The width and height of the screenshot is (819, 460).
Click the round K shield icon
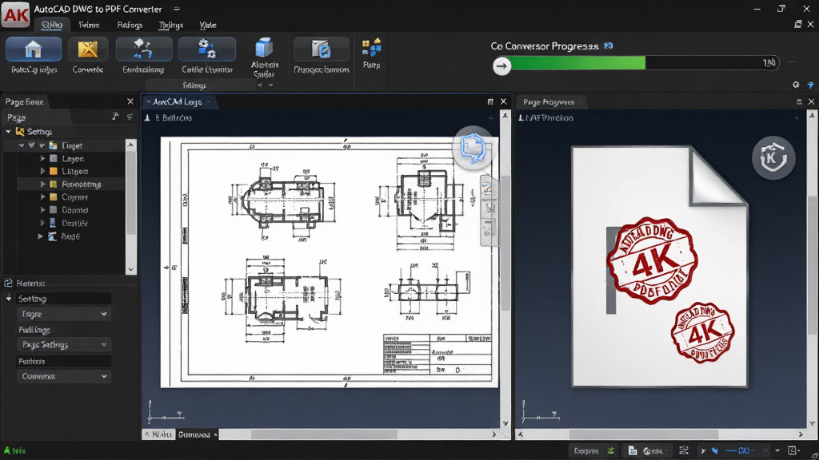pyautogui.click(x=773, y=157)
